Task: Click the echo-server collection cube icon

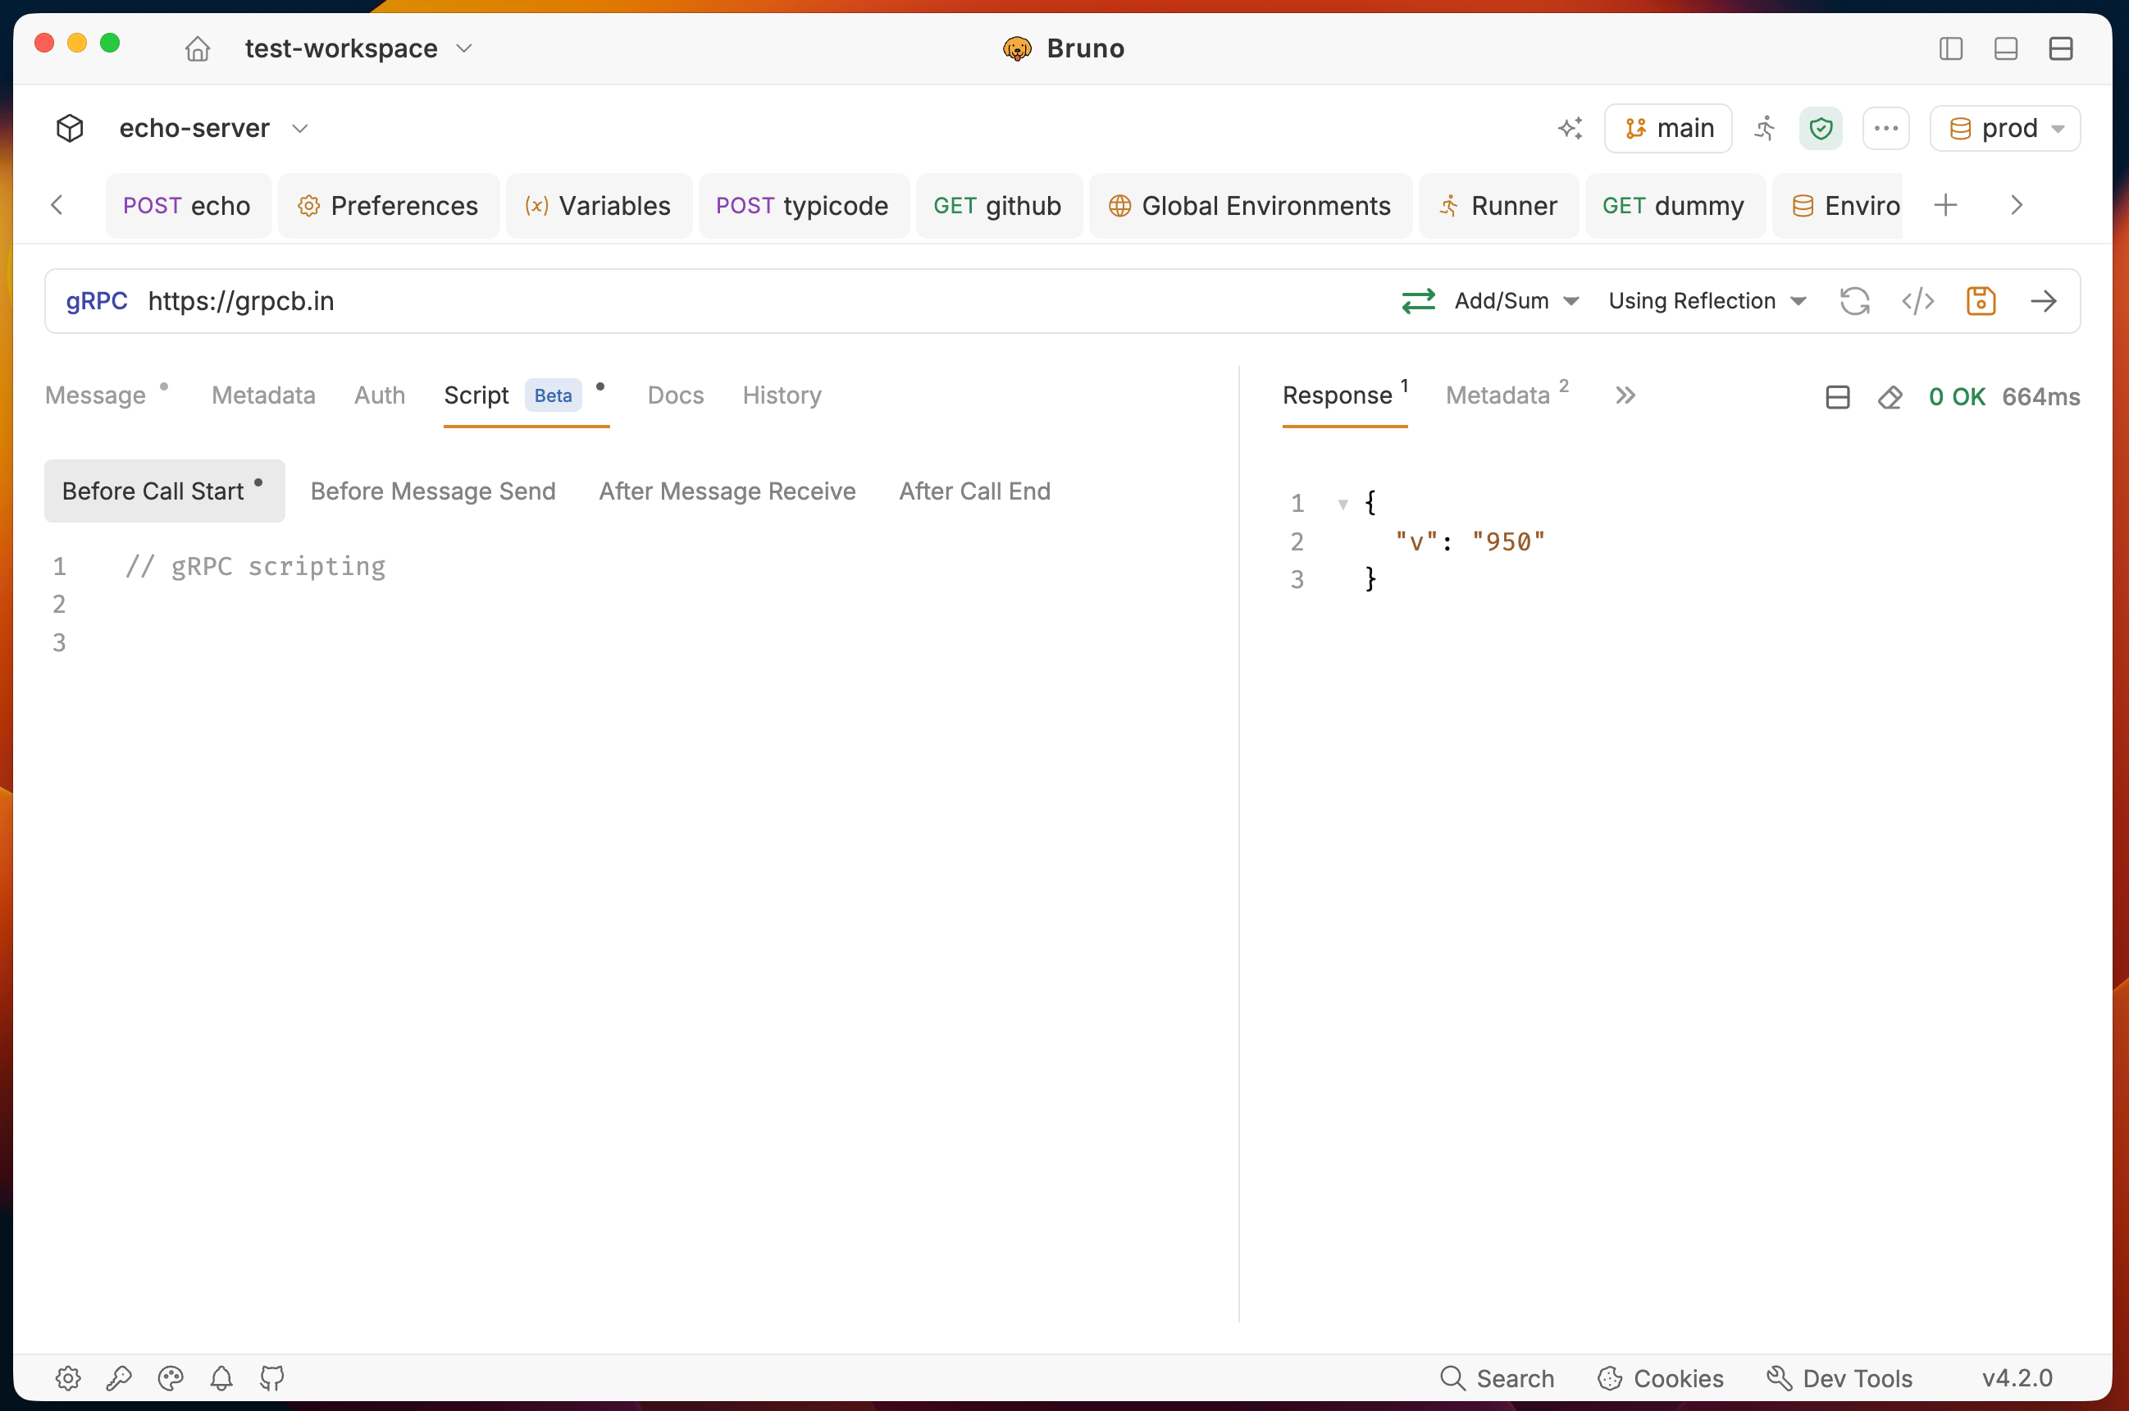Action: 71,129
